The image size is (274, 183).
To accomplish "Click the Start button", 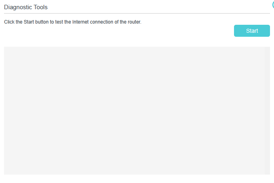I will (252, 31).
